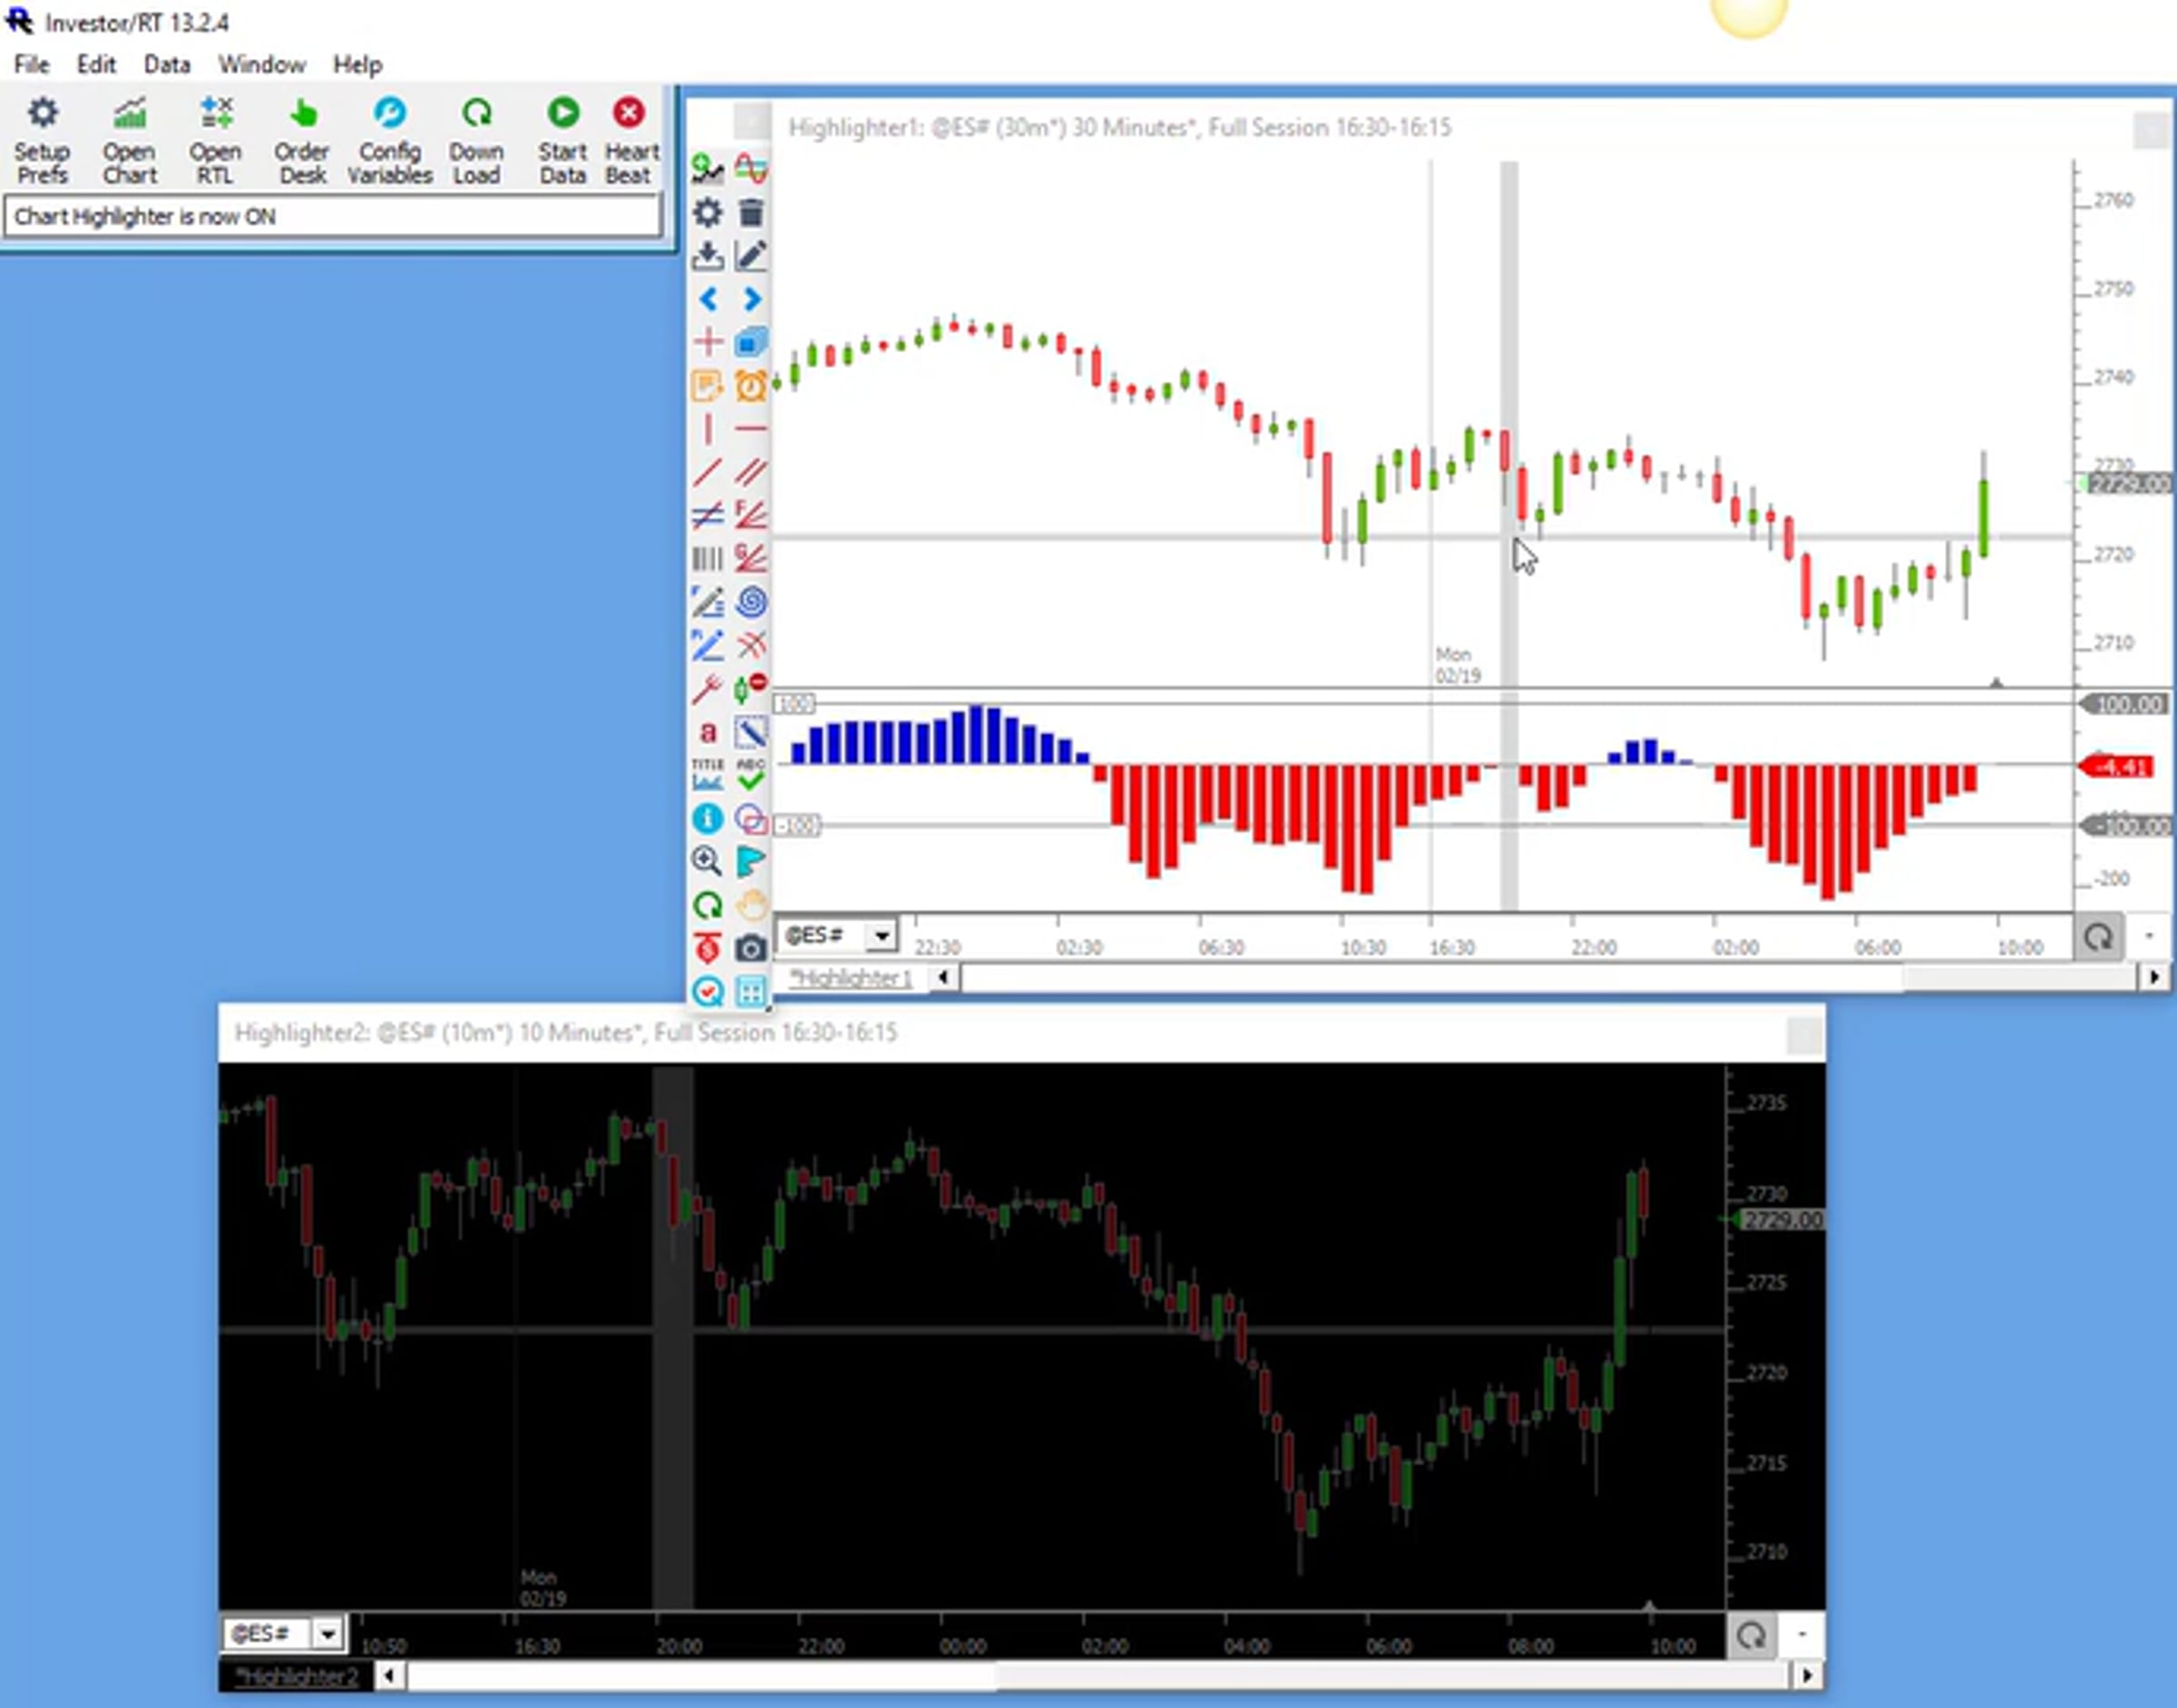Screen dimensions: 2177x1708
Task: Open the Config Variables tool
Action: tap(389, 140)
